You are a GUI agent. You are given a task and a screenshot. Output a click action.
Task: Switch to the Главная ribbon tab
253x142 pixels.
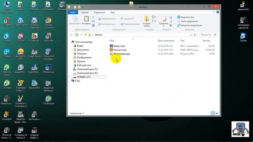[x=84, y=12]
